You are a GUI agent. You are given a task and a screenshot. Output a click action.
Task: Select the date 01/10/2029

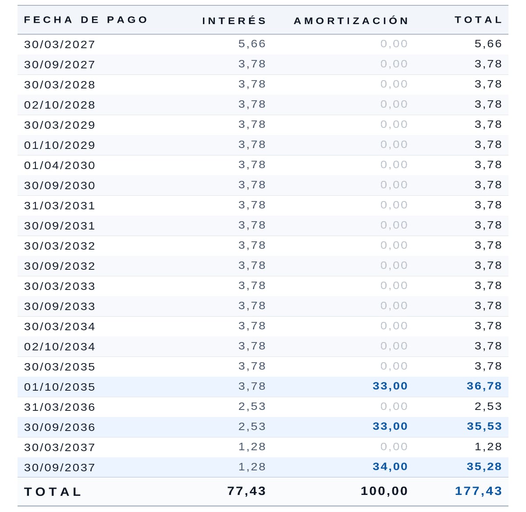(x=60, y=145)
